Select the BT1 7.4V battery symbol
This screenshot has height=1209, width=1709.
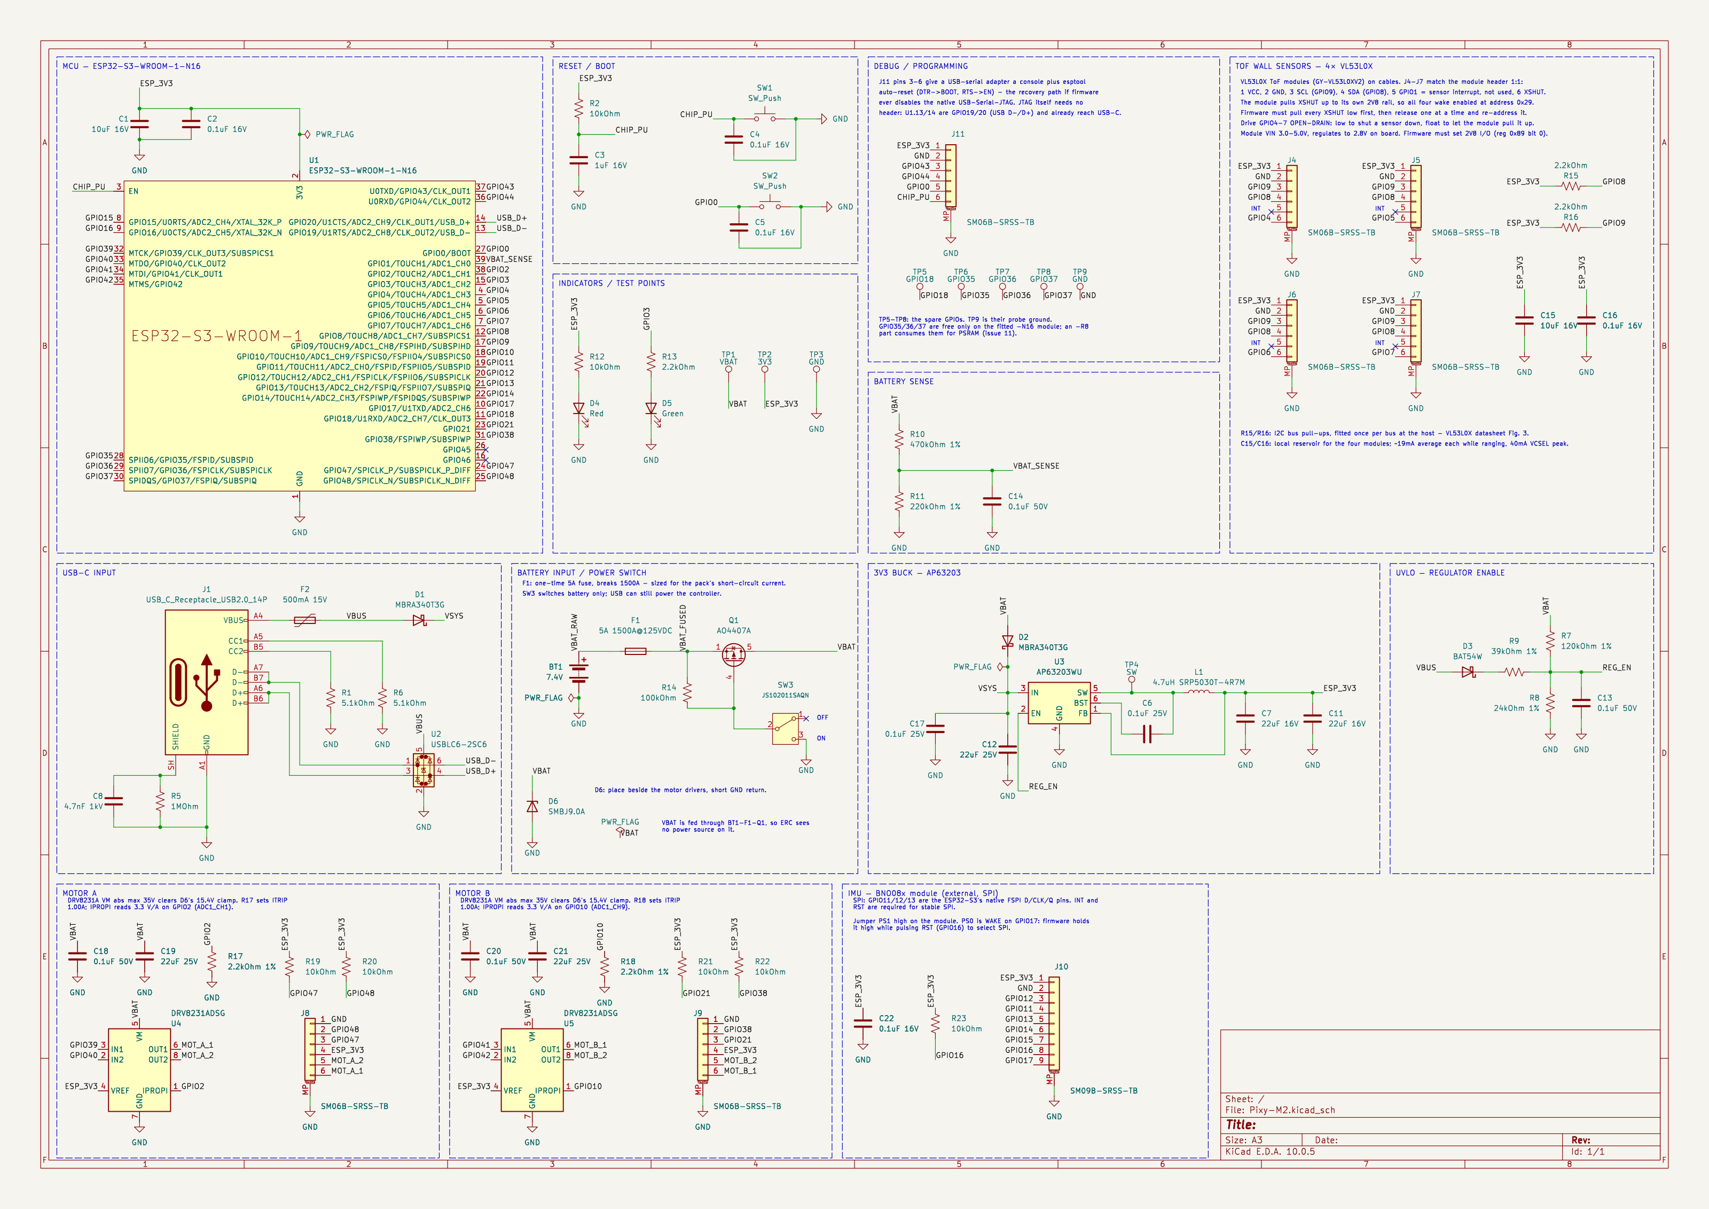(578, 671)
